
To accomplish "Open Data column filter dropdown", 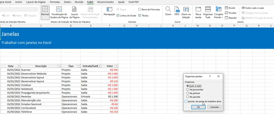I will 19,66.
